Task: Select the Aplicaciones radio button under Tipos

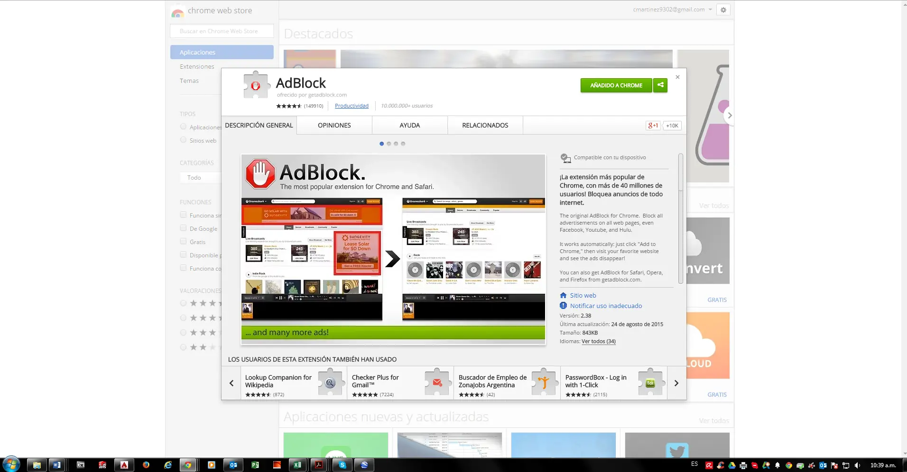Action: click(x=183, y=127)
